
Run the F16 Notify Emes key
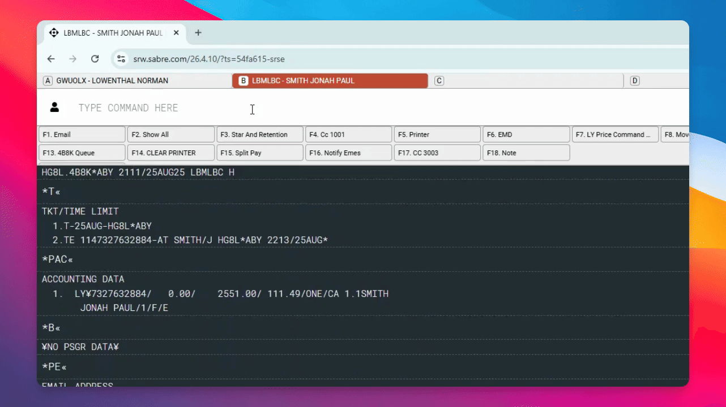coord(349,153)
